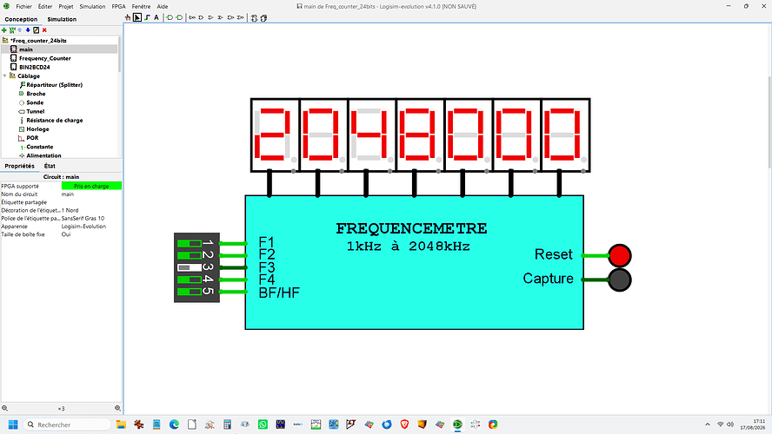Toggle DIP switch 1 for F1
Screen dimensions: 772x434
click(190, 243)
